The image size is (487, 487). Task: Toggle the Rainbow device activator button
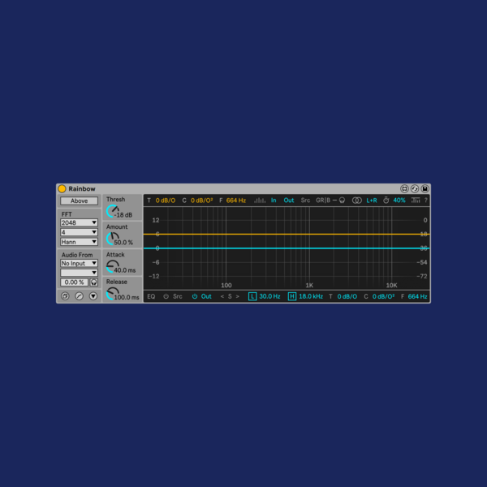pyautogui.click(x=62, y=188)
